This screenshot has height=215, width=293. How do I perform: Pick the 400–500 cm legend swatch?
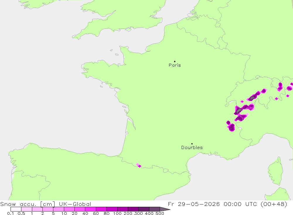[x=154, y=209]
